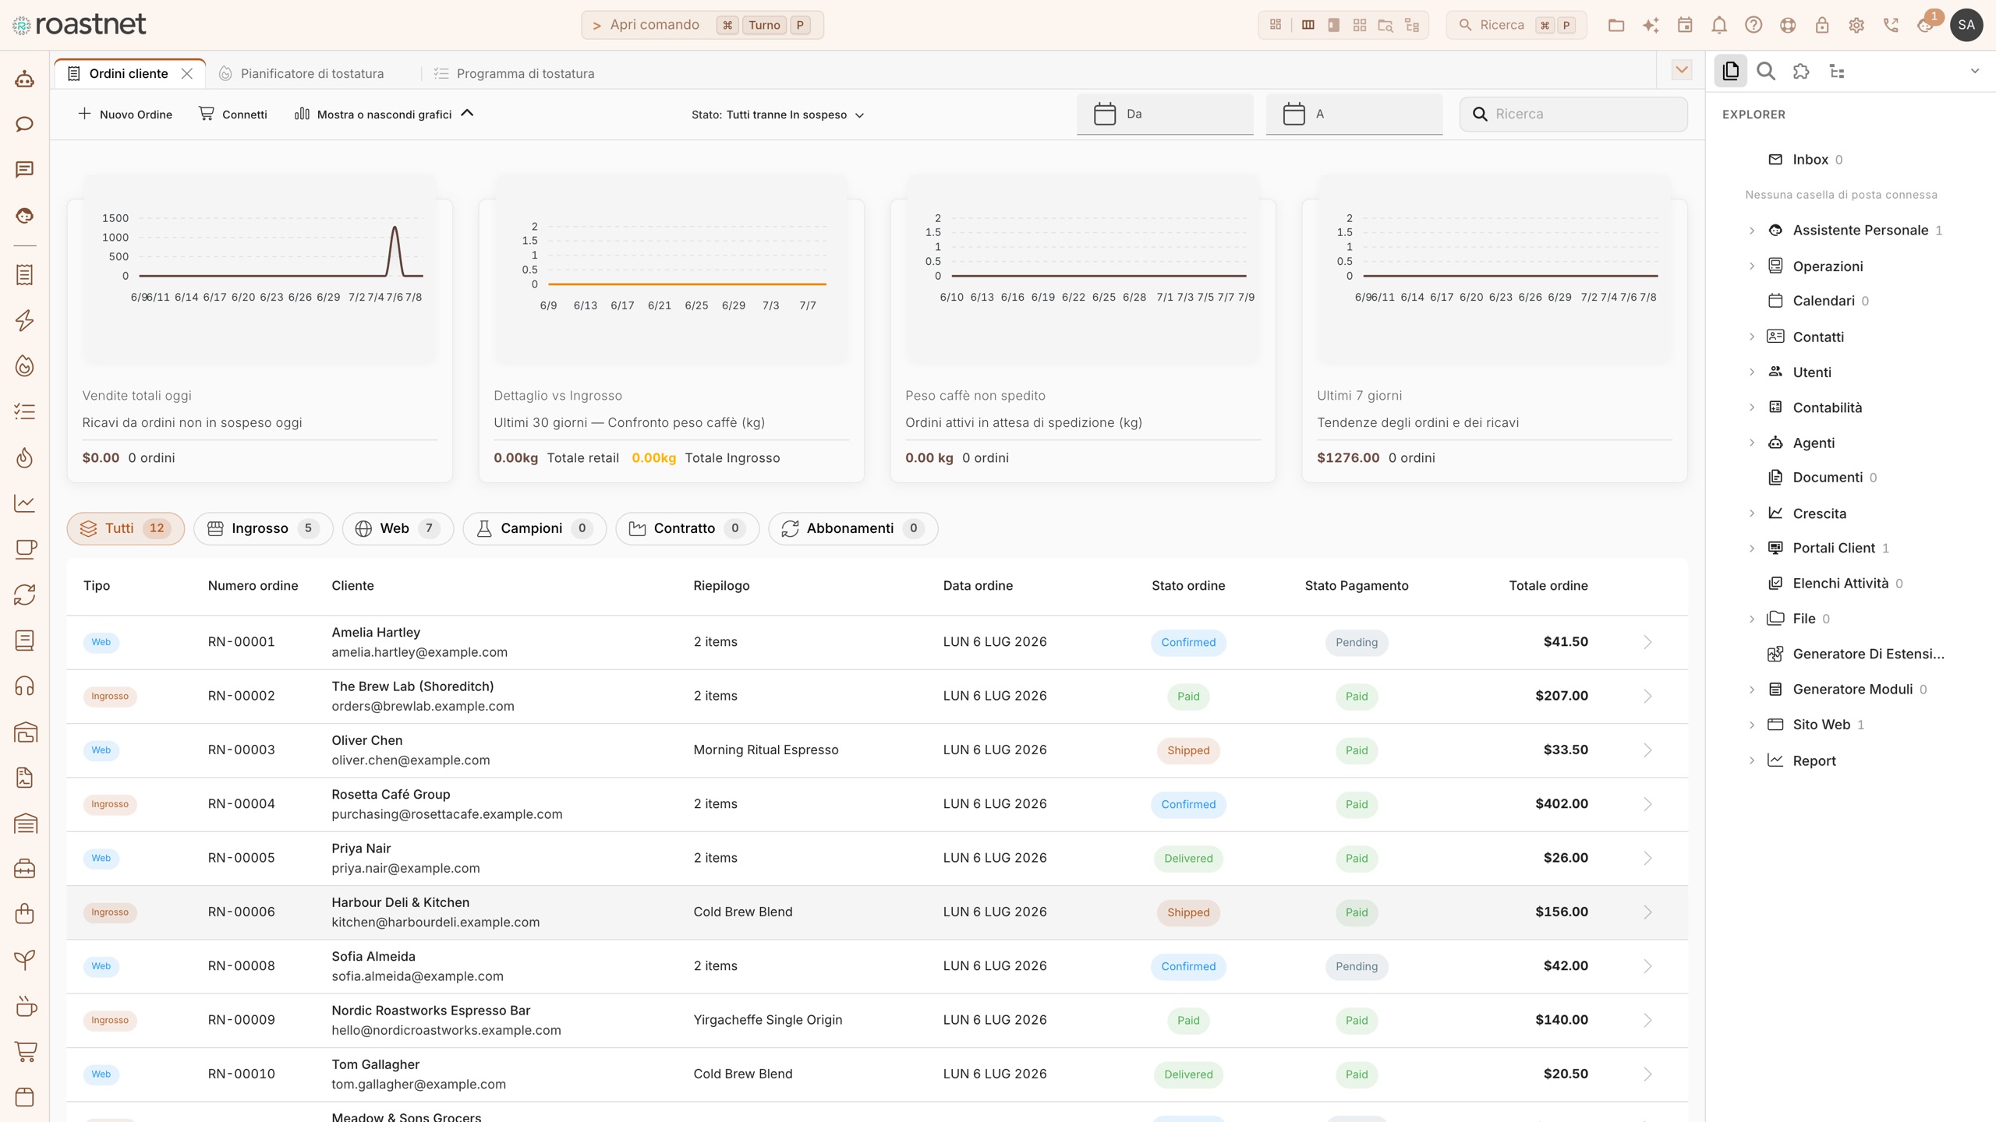Viewport: 1996px width, 1122px height.
Task: Open the Da date picker field
Action: 1165,114
